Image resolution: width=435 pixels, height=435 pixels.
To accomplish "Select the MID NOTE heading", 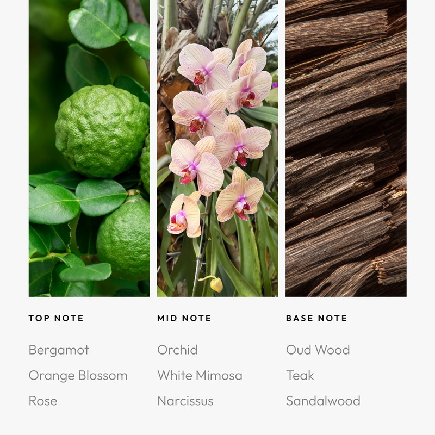I will pos(184,318).
